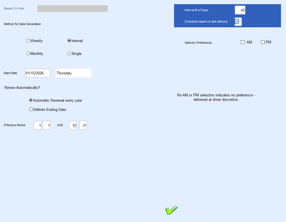Check the PM delivery preference box
Viewport: 286px width, 222px height.
coord(263,42)
